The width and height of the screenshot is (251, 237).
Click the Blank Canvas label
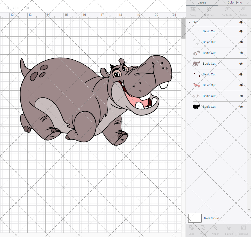211,218
